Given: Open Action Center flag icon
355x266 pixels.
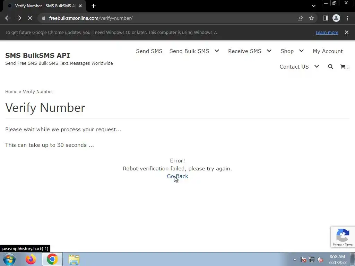Looking at the screenshot, I should coord(303,259).
